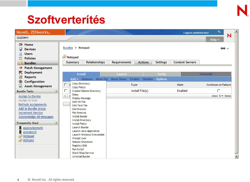Click the Devices monitor icon
This screenshot has height=182, width=250.
click(x=21, y=49)
